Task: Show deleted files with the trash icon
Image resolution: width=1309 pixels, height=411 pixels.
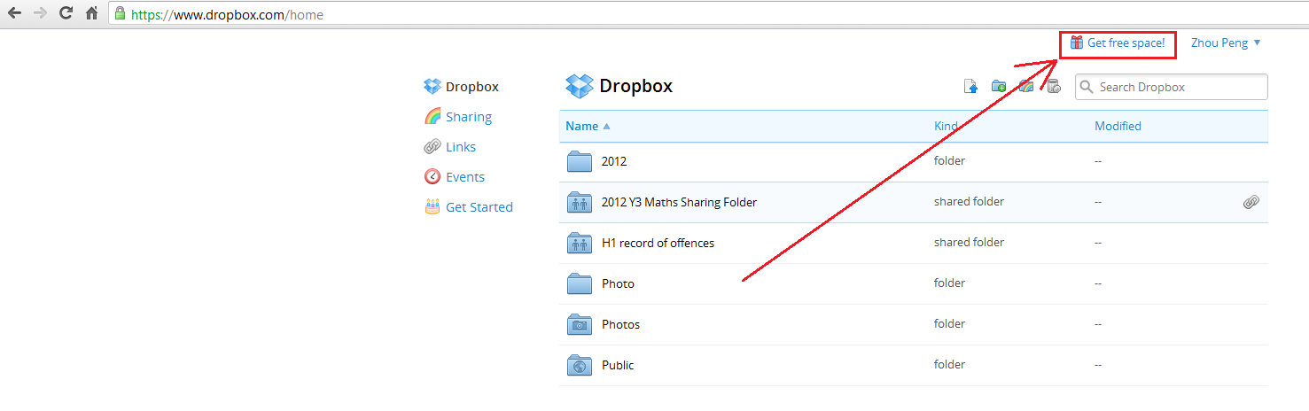Action: 1053,86
